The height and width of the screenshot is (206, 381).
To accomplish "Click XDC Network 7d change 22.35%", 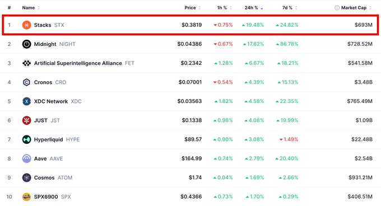I will tap(287, 101).
